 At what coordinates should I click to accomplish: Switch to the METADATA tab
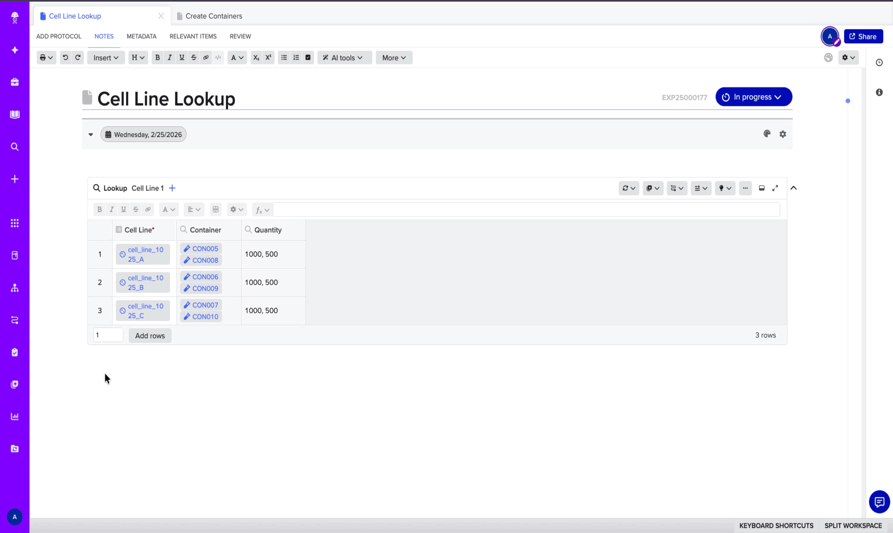click(141, 36)
